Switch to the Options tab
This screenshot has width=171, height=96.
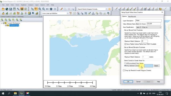[x=124, y=16]
